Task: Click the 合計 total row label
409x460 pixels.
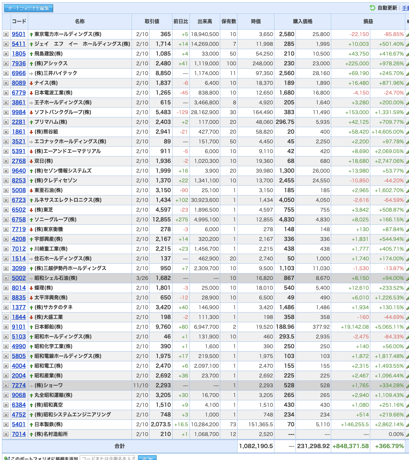Action: (x=120, y=446)
